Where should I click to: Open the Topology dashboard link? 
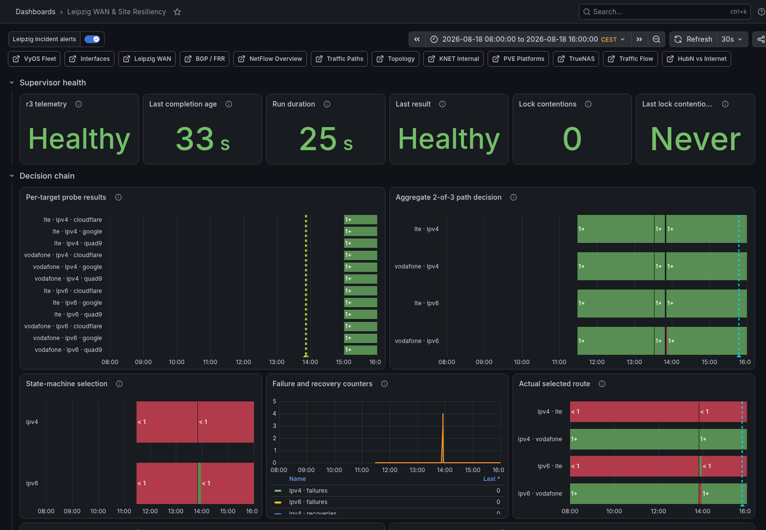coord(396,59)
